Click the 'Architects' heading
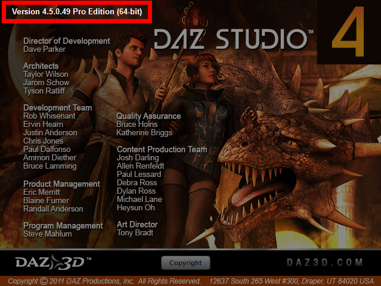 [41, 66]
